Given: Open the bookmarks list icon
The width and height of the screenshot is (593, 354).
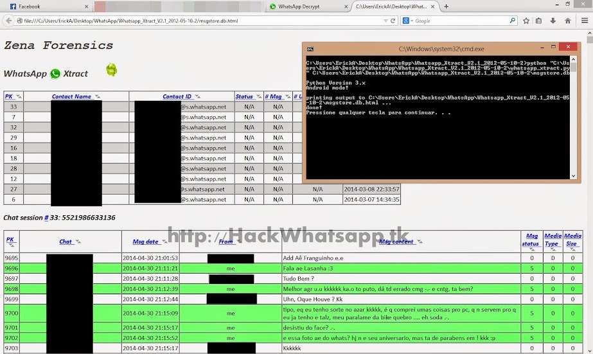Looking at the screenshot, I should point(539,21).
